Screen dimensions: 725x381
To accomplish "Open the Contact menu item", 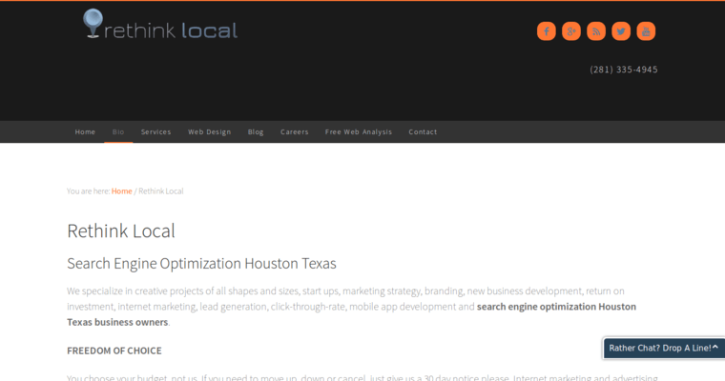I will coord(423,132).
